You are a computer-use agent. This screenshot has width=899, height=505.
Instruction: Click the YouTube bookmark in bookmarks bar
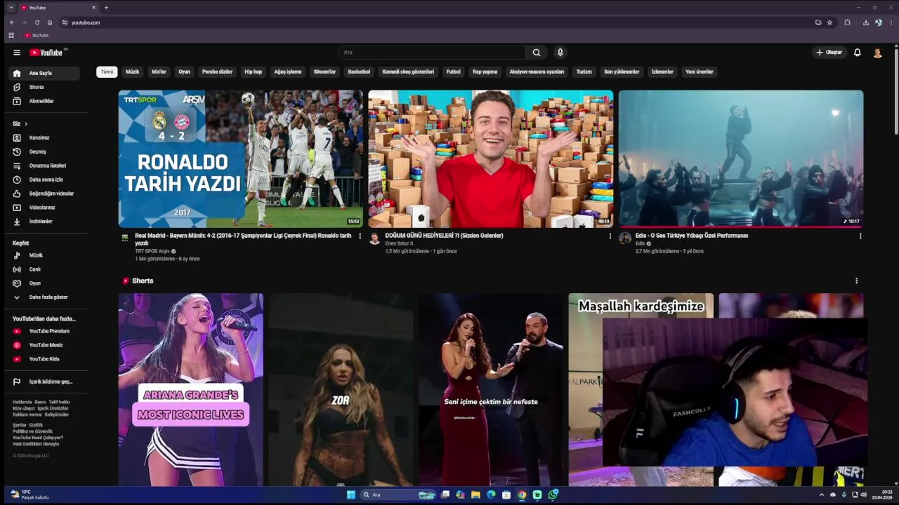(37, 35)
